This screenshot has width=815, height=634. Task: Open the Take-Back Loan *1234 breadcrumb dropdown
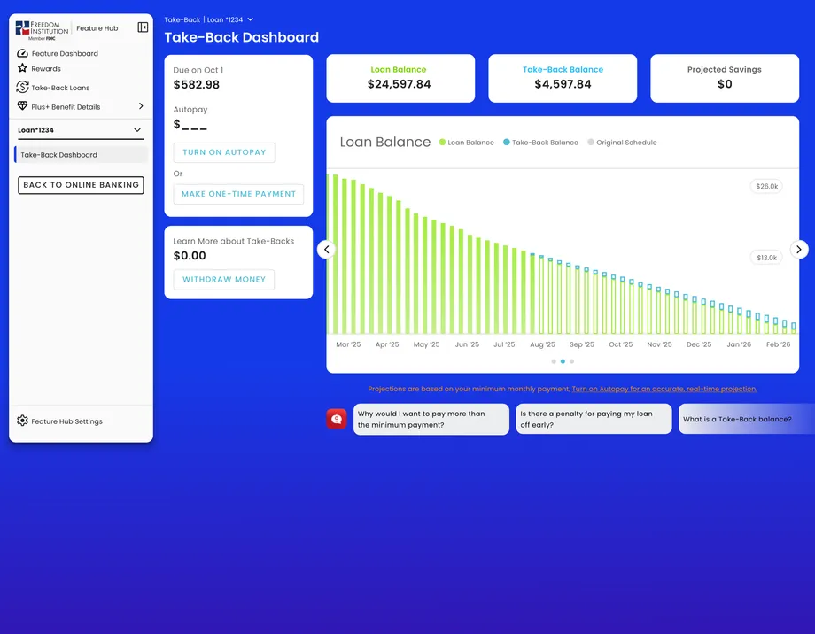(250, 19)
